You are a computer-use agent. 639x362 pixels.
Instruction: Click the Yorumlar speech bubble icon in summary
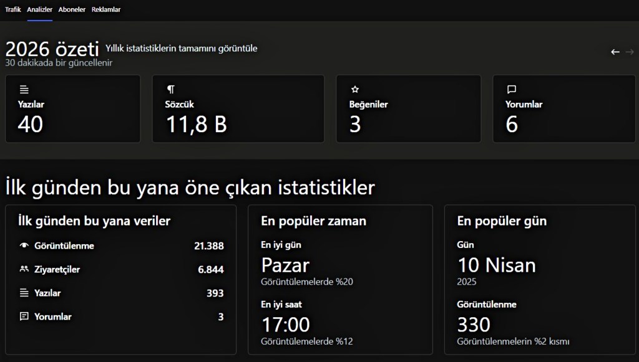coord(512,90)
